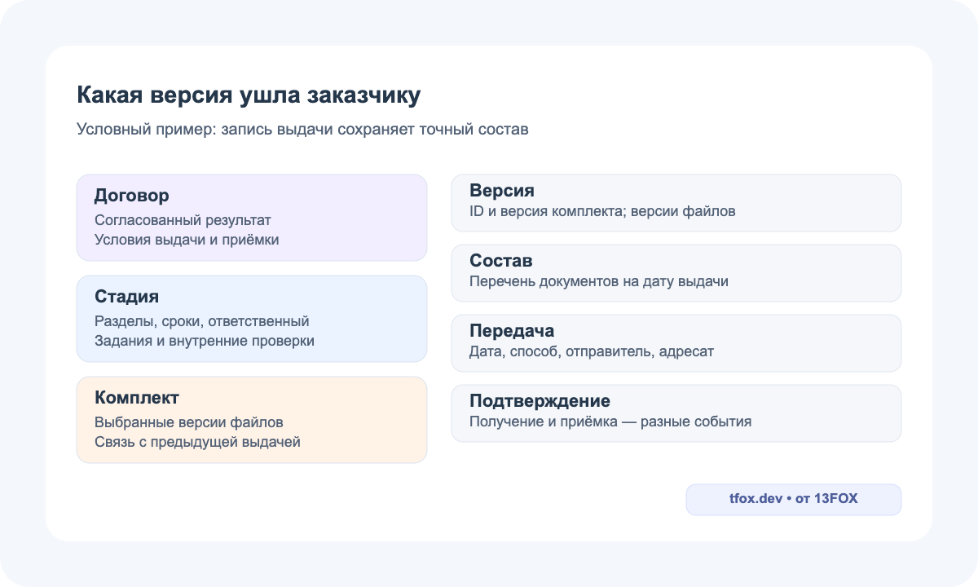This screenshot has height=587, width=978.
Task: Click the subtitle starting "Условный пример: запись выдачи"
Action: (302, 130)
